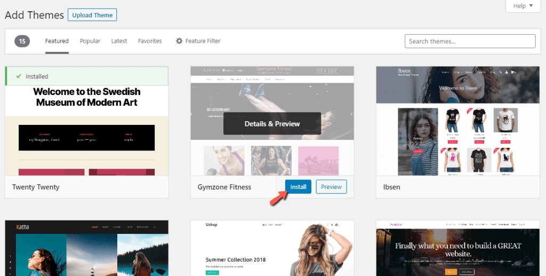Open the Katha theme thumbnail
546x276 pixels.
coord(87,248)
